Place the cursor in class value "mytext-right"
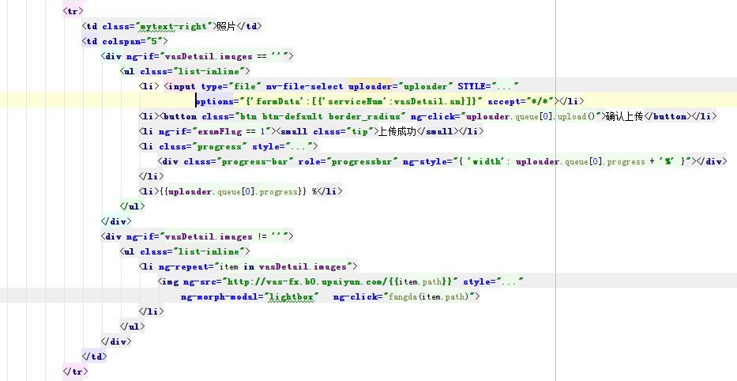Screen dimensions: 737x381 point(174,26)
